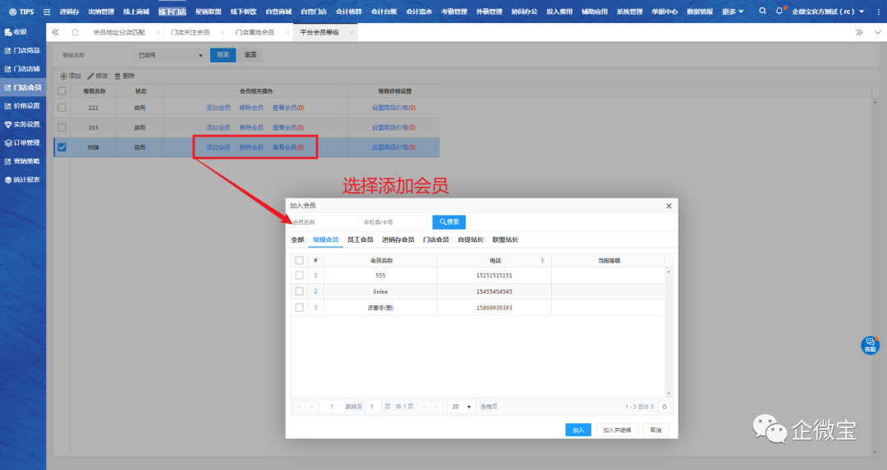Check the box for member 555
This screenshot has height=470, width=887.
(299, 276)
